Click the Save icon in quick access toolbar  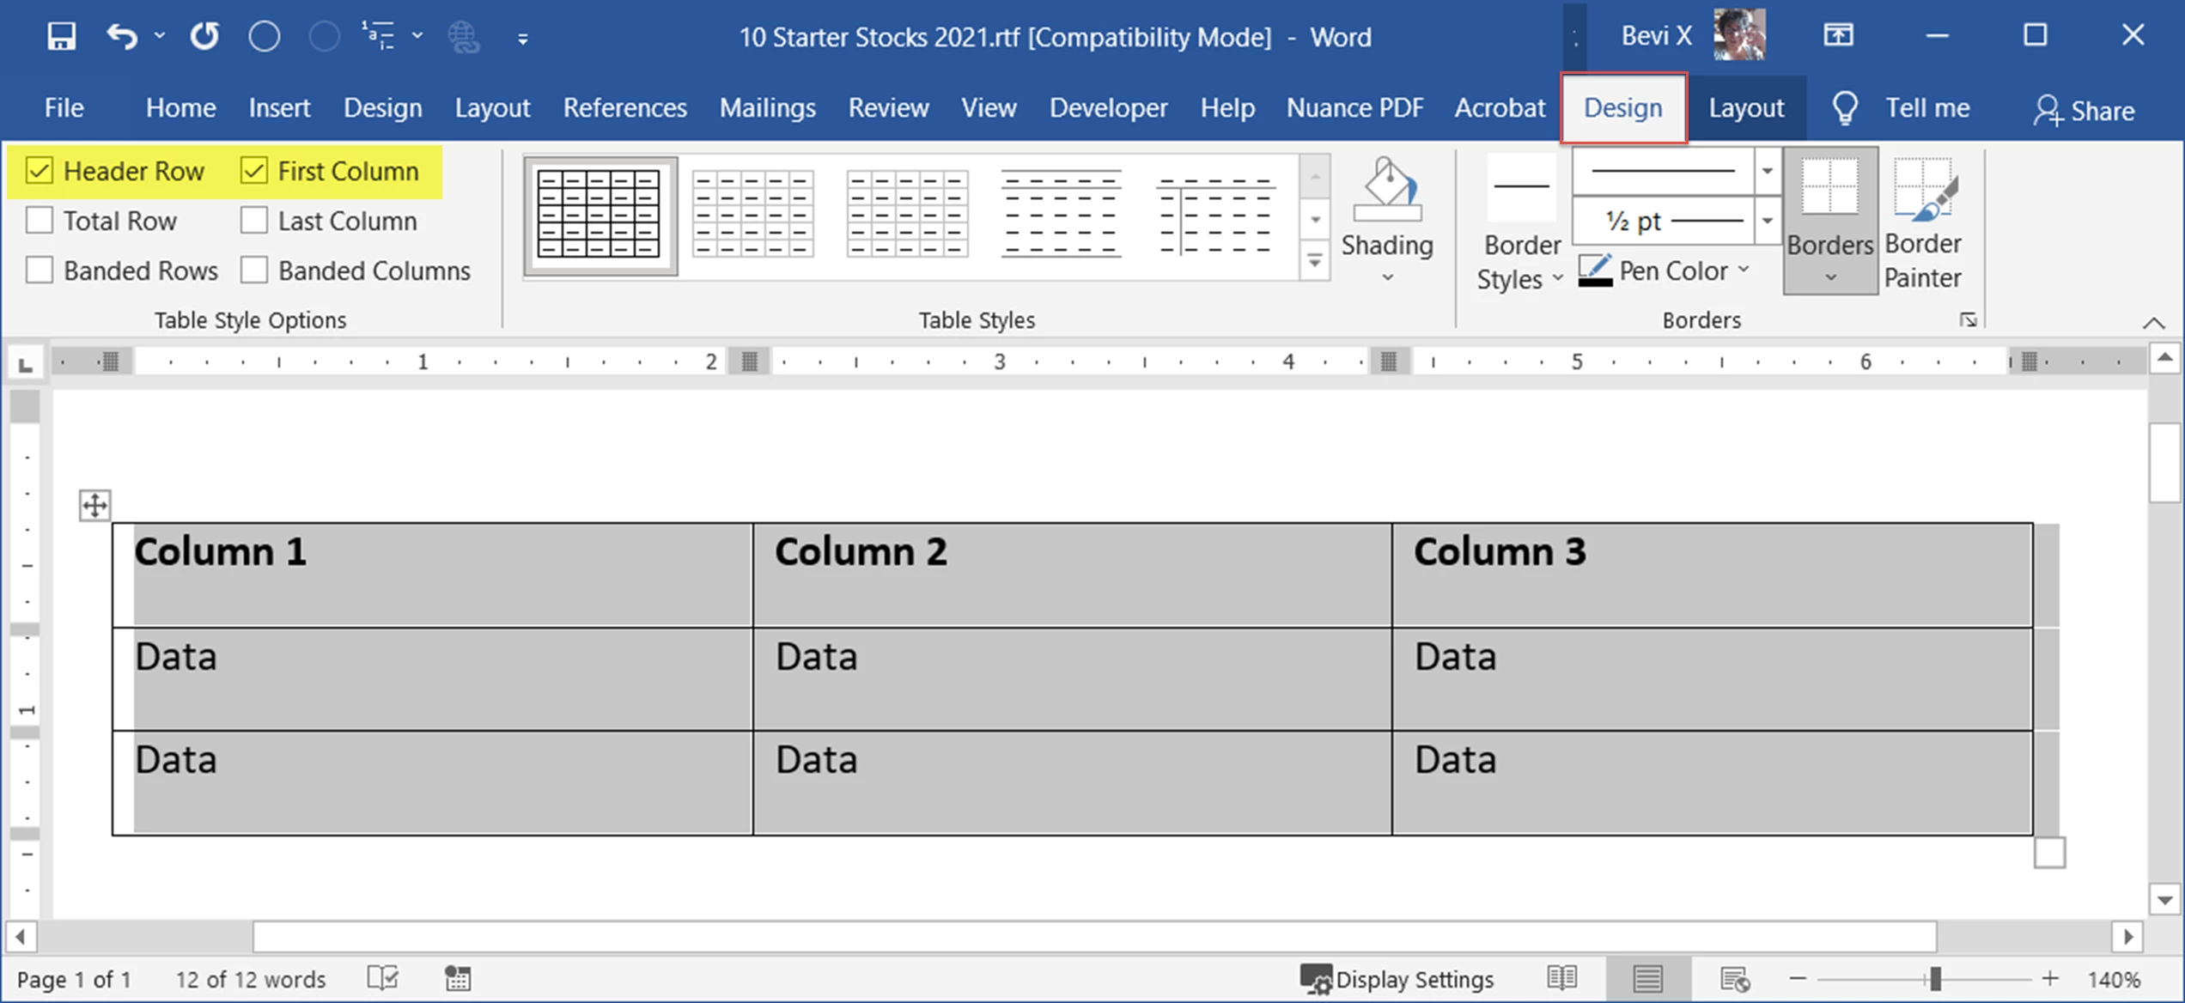[61, 37]
